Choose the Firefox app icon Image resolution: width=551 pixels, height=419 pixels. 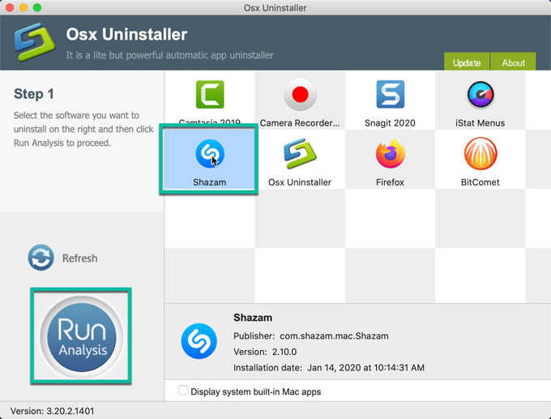point(390,156)
